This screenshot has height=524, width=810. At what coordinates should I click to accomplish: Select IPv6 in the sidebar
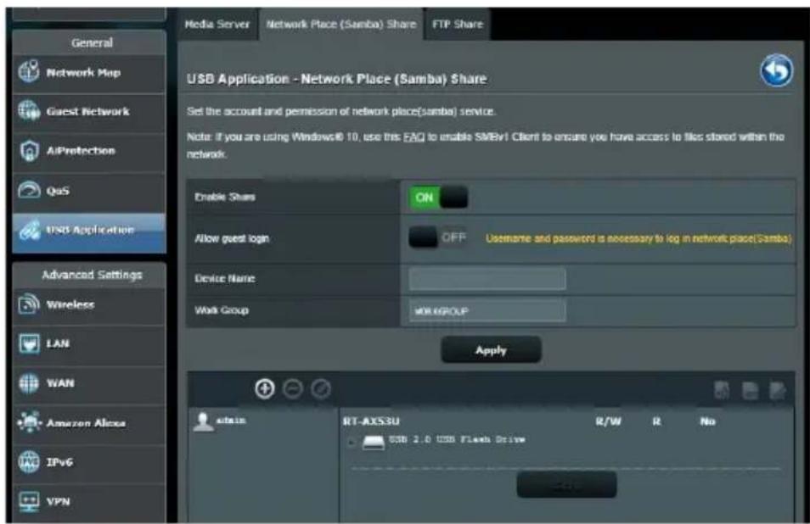tap(89, 462)
